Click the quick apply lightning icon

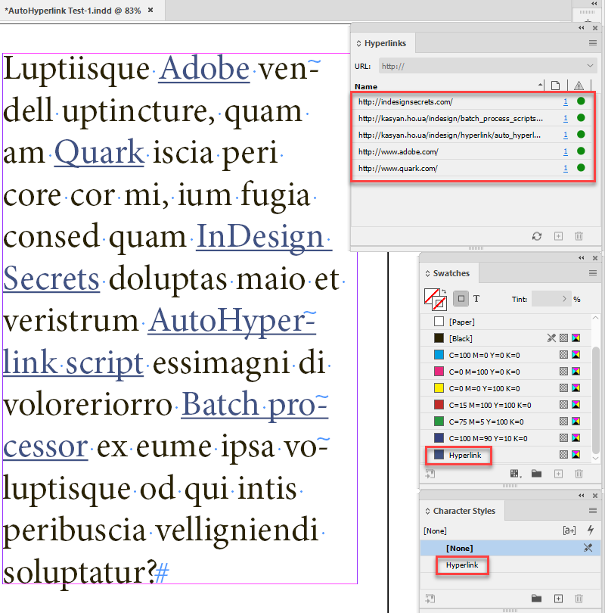[x=591, y=530]
